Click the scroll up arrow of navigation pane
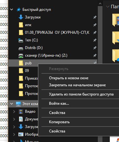The width and height of the screenshot is (119, 142). tap(100, 4)
